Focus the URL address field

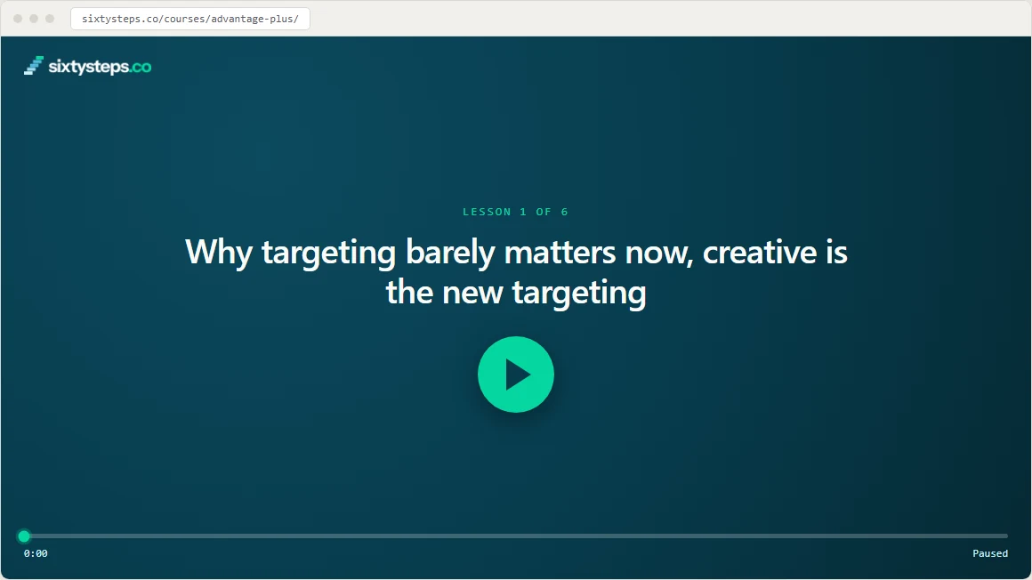(190, 19)
